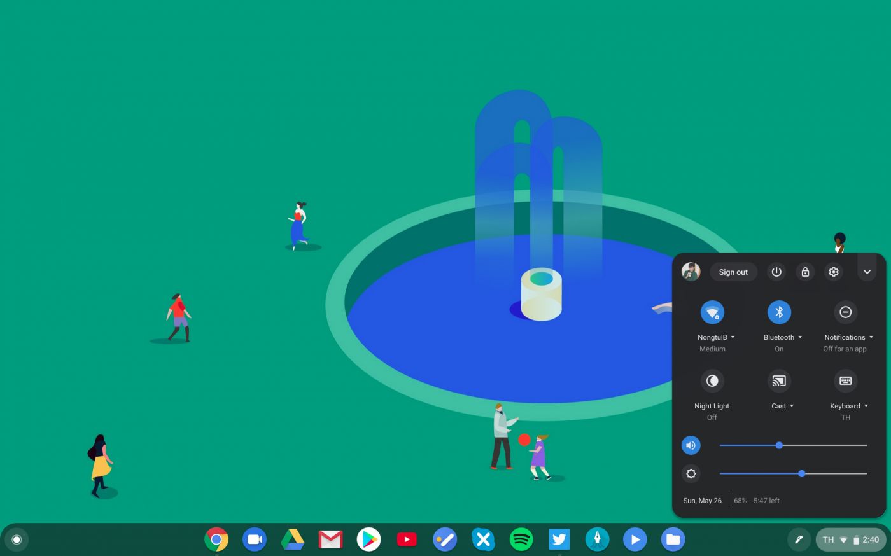Open the Files app
The width and height of the screenshot is (891, 556).
coord(673,539)
